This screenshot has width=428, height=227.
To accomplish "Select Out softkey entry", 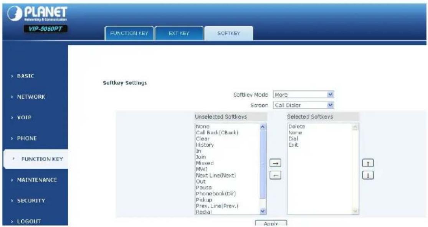I will click(201, 181).
